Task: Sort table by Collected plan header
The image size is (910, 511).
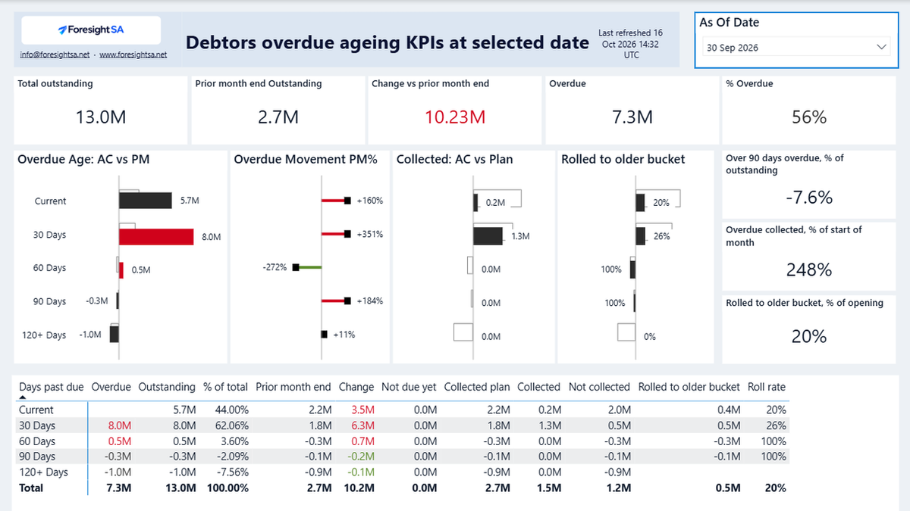Action: (x=477, y=387)
